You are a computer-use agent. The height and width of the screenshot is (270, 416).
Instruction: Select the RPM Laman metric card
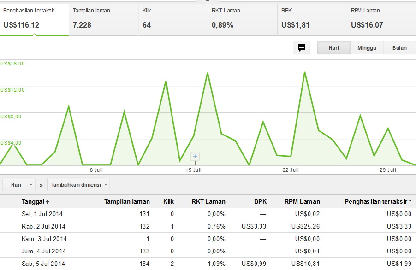point(380,18)
